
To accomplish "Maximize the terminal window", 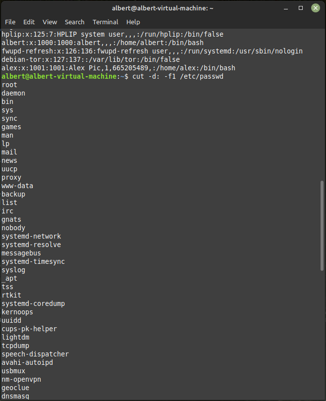I will [x=301, y=8].
